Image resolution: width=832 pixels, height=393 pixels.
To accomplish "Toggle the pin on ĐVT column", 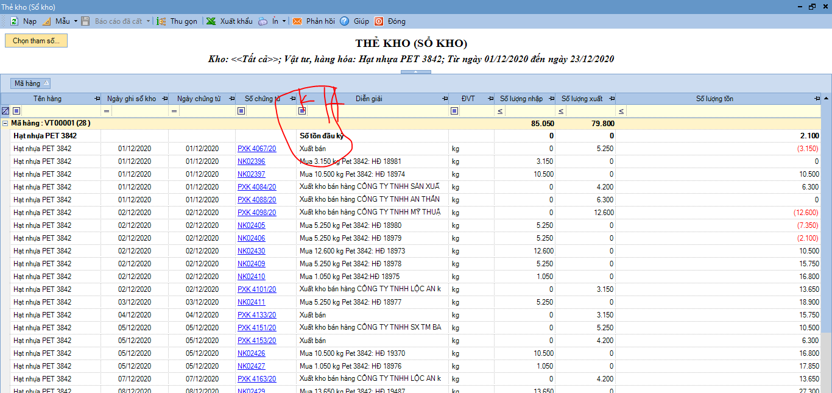I will 490,99.
